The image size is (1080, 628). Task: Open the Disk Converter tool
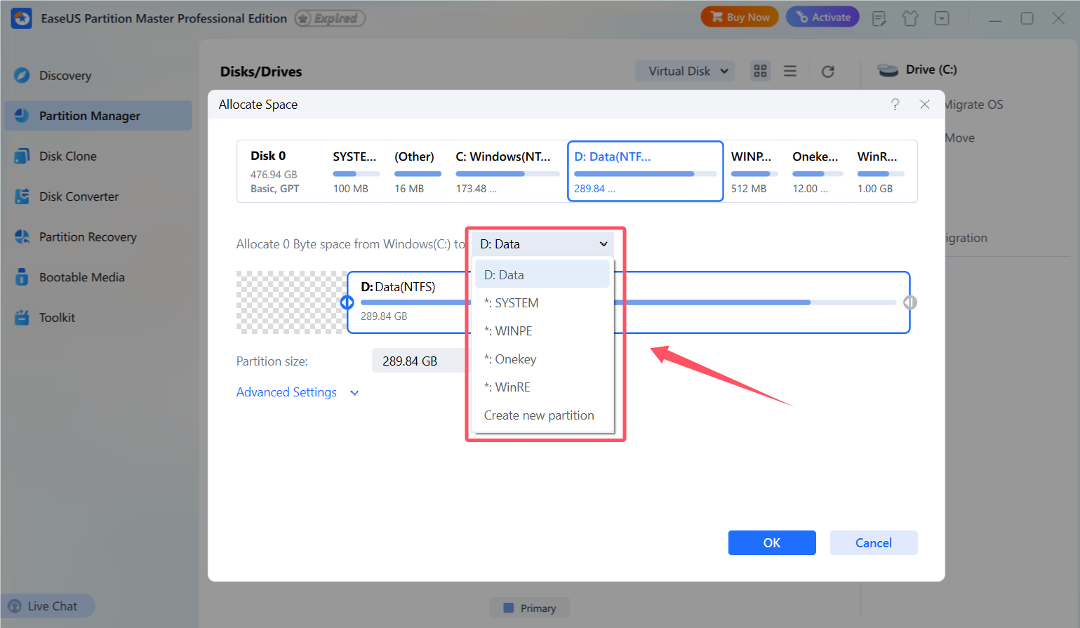(x=79, y=196)
